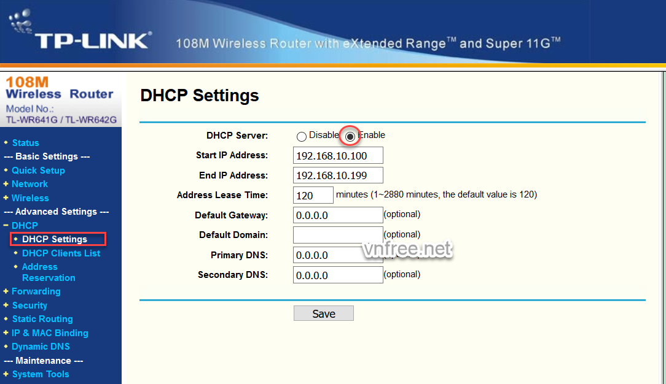Click the Start IP Address field
This screenshot has height=384, width=666.
click(x=338, y=156)
